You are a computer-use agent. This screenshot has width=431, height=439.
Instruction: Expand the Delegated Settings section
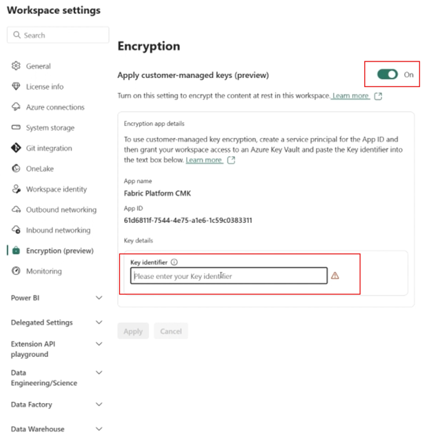99,322
